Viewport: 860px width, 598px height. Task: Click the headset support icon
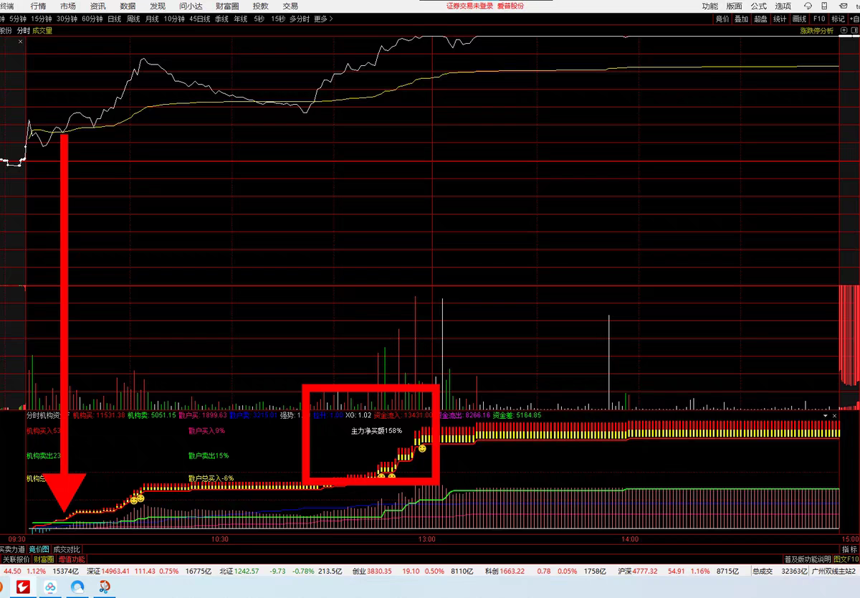tap(808, 6)
